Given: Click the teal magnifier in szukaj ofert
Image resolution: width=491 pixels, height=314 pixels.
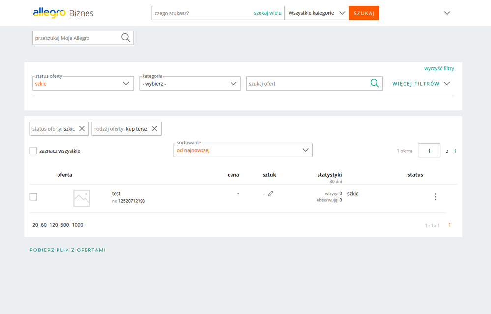Looking at the screenshot, I should click(375, 83).
